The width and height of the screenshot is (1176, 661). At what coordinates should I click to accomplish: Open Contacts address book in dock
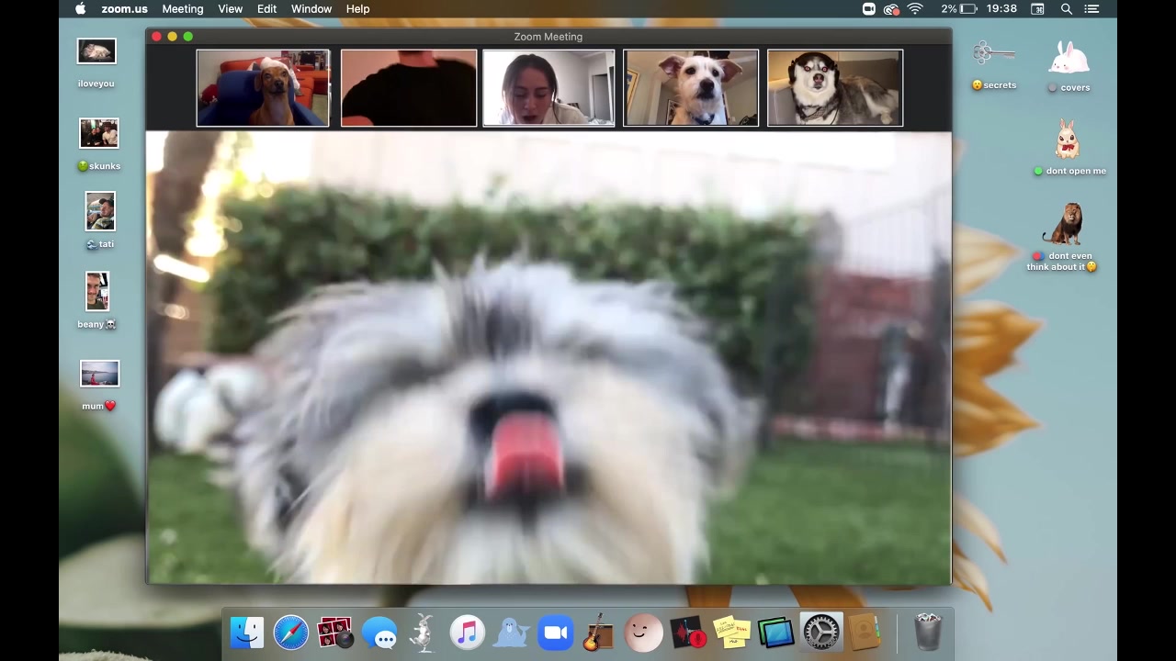[x=865, y=633]
